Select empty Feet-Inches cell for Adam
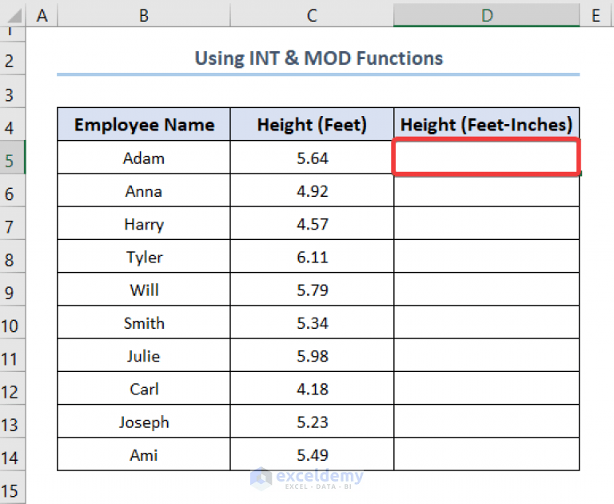614x504 pixels. (x=486, y=157)
